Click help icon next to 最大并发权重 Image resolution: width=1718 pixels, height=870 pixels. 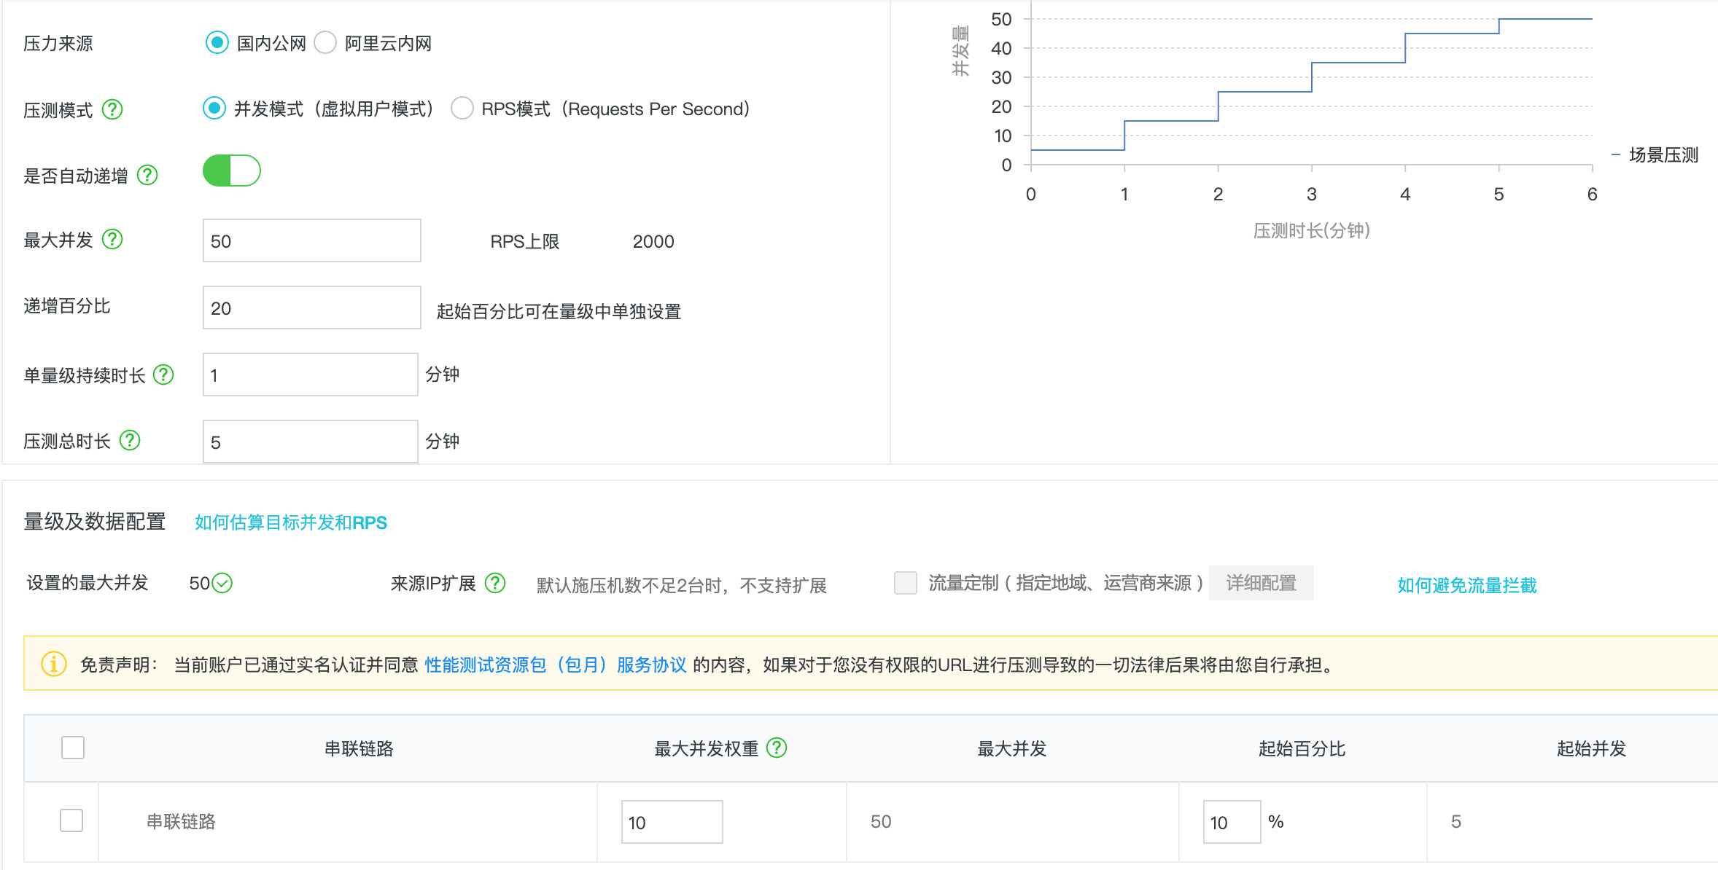click(x=777, y=748)
